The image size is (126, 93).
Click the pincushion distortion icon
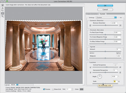(x=120, y=25)
